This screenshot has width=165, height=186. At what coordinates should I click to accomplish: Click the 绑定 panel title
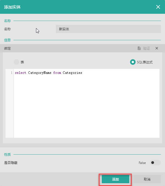pos(7,48)
